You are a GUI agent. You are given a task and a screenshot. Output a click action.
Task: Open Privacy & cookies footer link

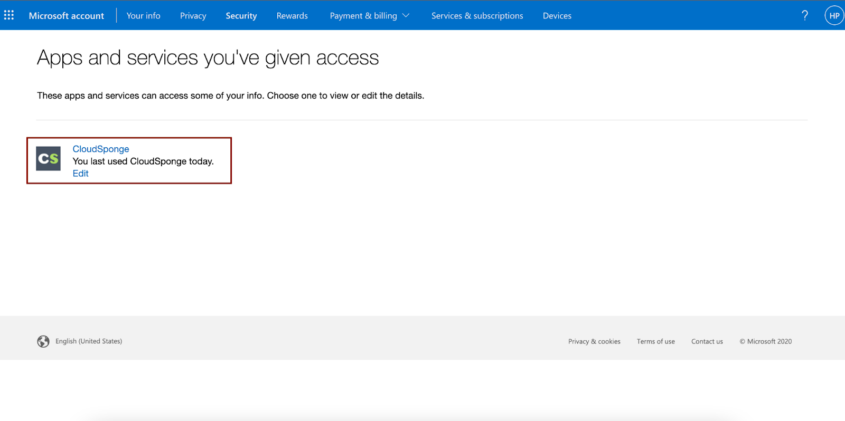tap(594, 341)
